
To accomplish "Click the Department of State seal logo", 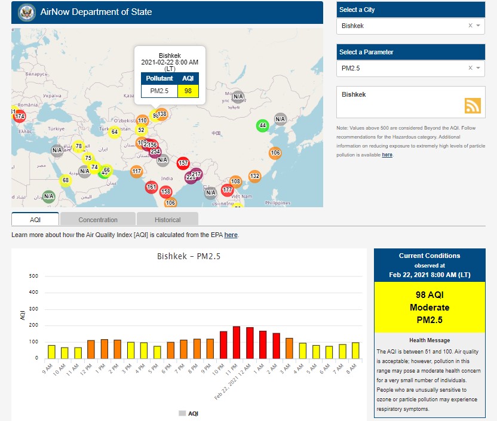I will pos(27,12).
